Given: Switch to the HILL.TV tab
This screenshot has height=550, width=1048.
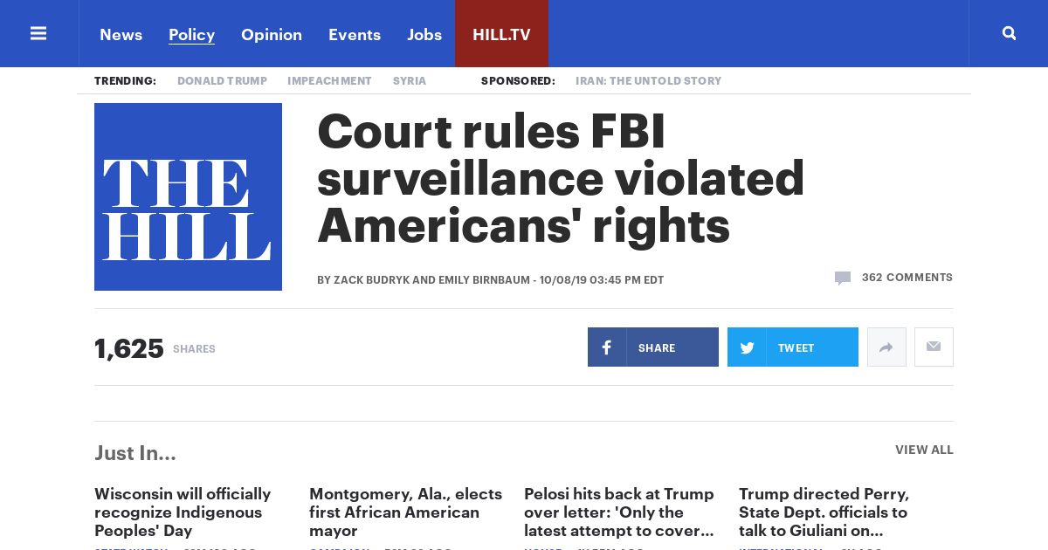Looking at the screenshot, I should tap(501, 34).
